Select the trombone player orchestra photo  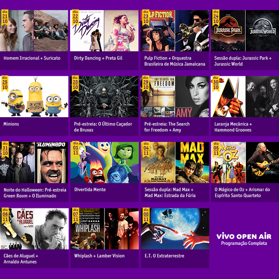[192, 31]
